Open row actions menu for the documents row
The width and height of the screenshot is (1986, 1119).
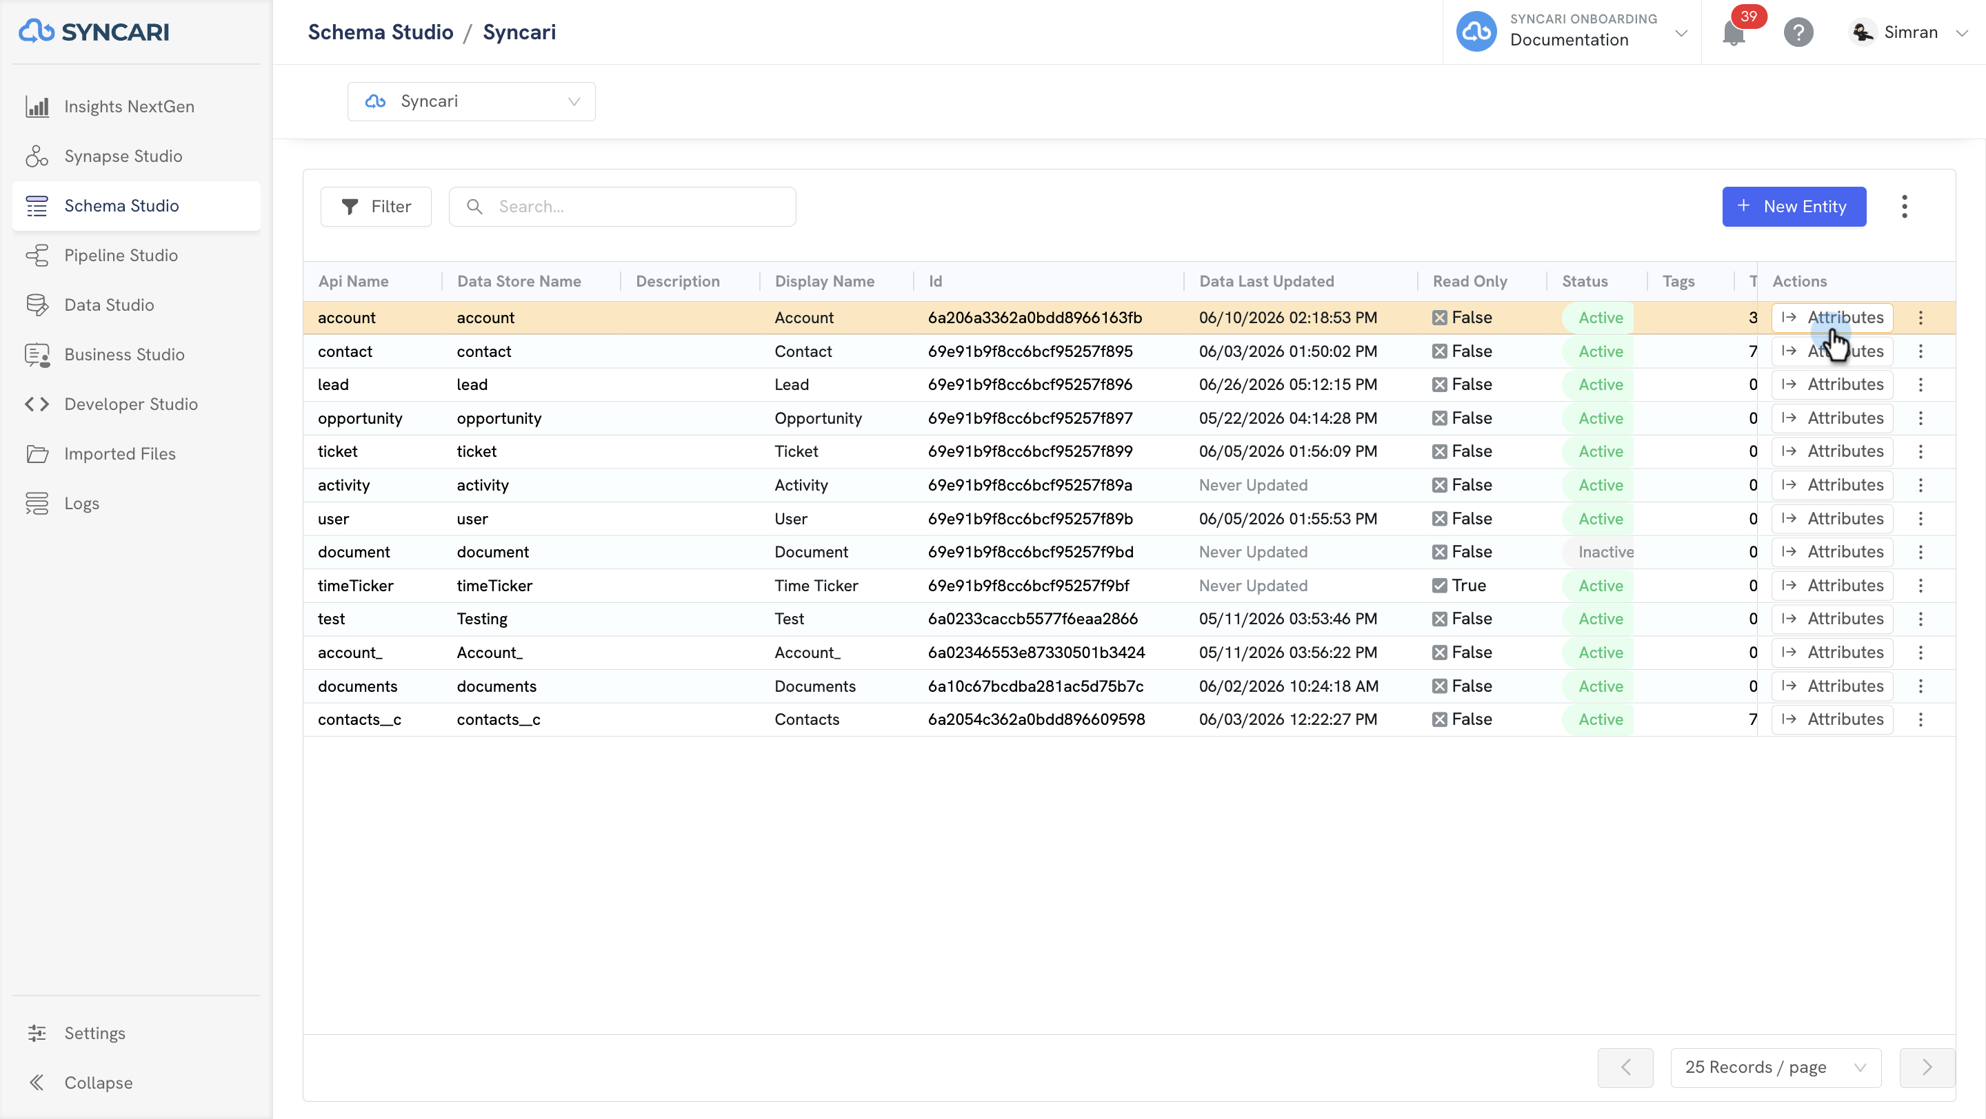(1920, 686)
